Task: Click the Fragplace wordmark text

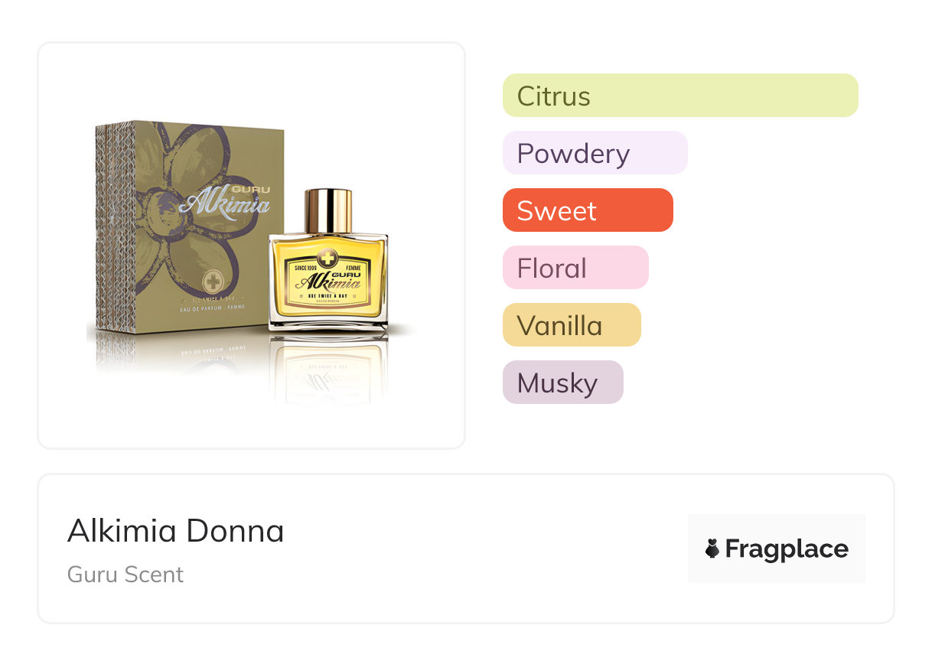Action: point(787,549)
